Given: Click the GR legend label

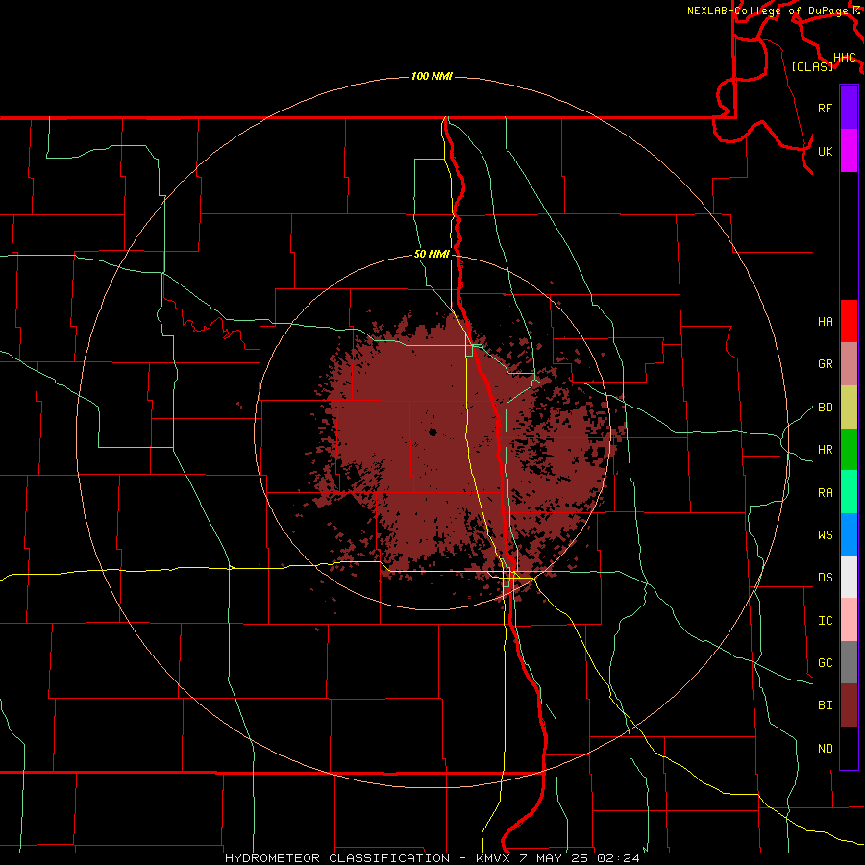Looking at the screenshot, I should click(825, 364).
